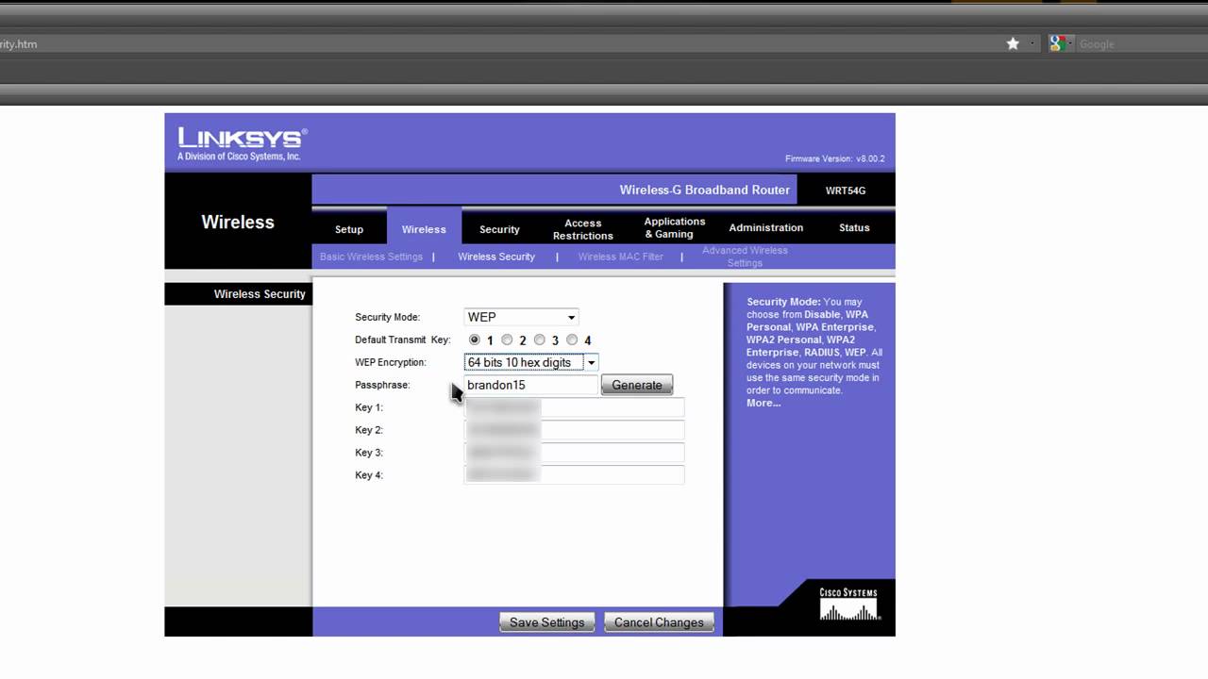Screen dimensions: 1208x679
Task: Open the Applications & Gaming tab
Action: click(674, 227)
